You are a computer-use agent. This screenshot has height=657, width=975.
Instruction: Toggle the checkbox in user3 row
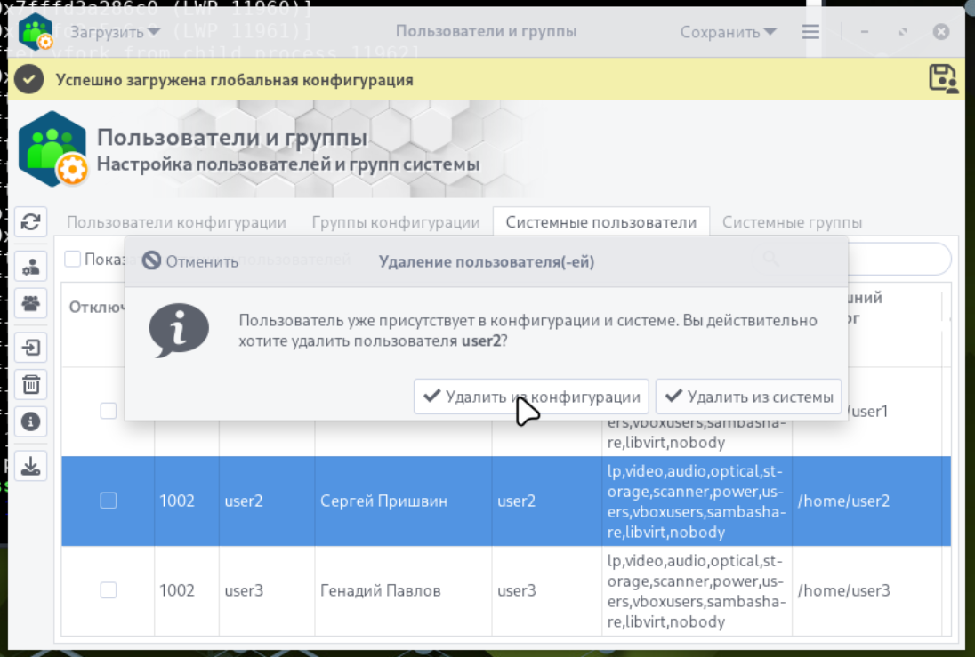coord(109,589)
